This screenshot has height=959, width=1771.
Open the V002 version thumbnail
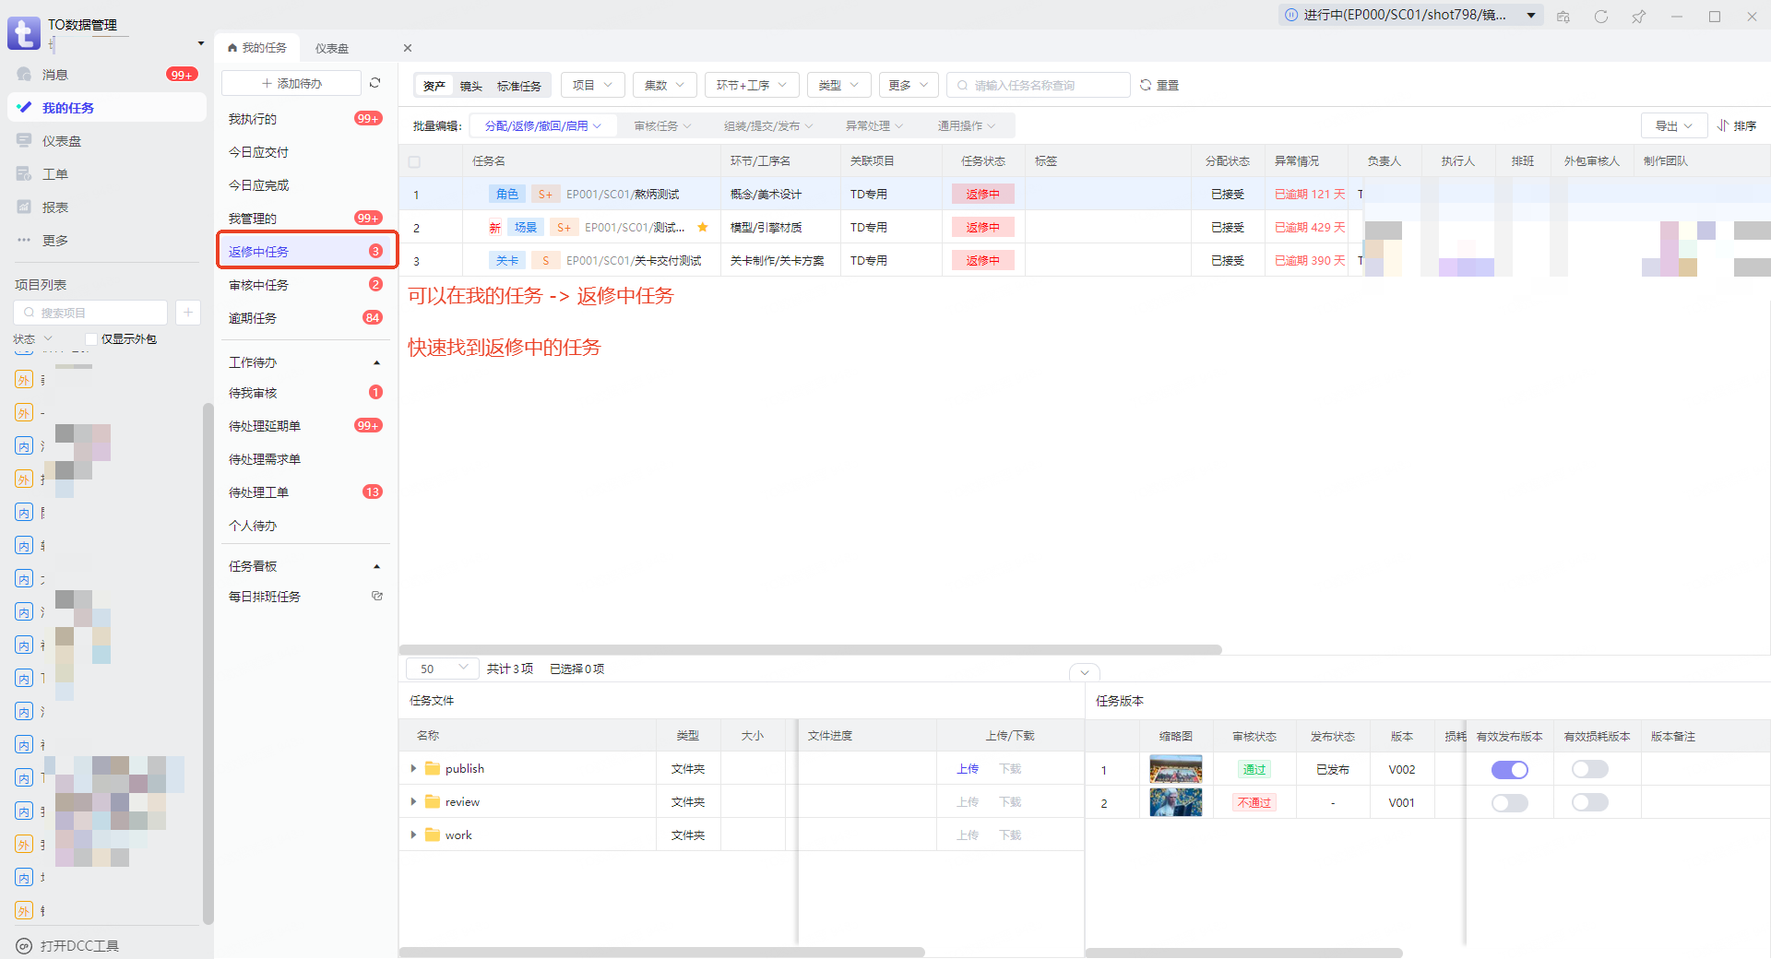point(1176,769)
